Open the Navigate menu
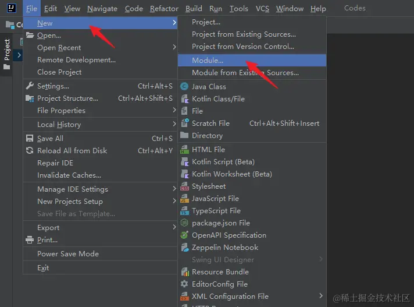414x307 pixels. (x=102, y=9)
